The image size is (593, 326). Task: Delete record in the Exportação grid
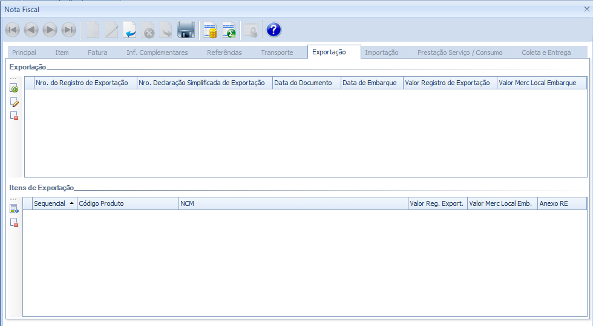pyautogui.click(x=14, y=115)
